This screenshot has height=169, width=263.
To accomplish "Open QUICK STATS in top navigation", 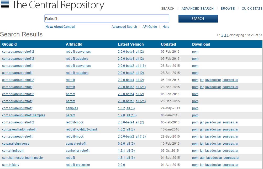I will click(x=252, y=9).
